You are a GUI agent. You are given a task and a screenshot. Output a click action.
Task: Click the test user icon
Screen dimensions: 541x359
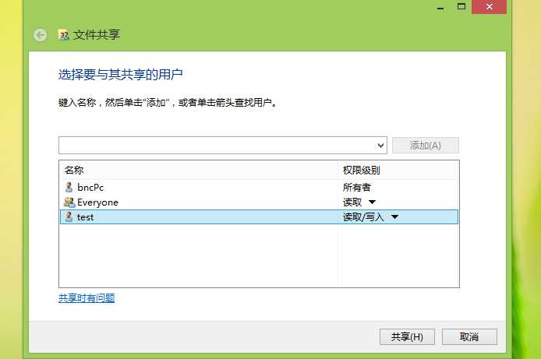coord(69,216)
